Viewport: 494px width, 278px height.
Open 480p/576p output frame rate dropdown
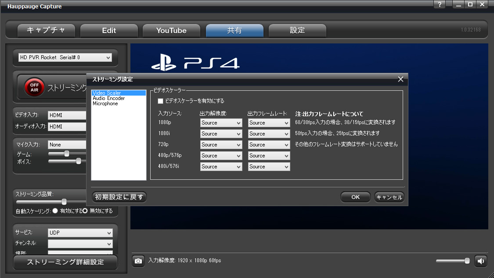(x=269, y=156)
